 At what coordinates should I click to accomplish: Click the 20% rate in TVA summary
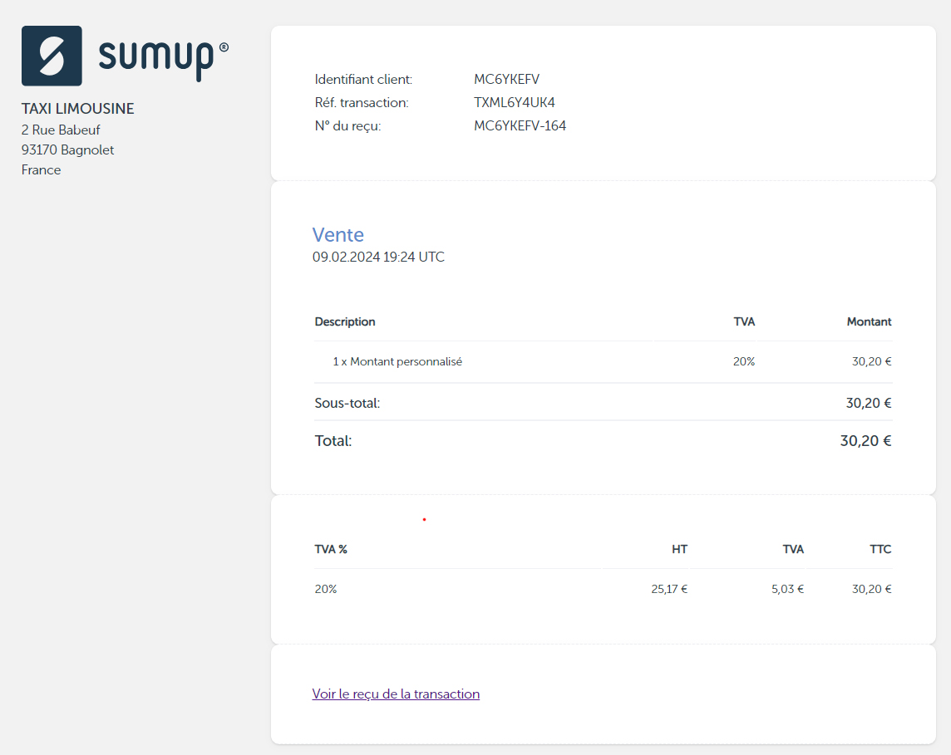326,589
